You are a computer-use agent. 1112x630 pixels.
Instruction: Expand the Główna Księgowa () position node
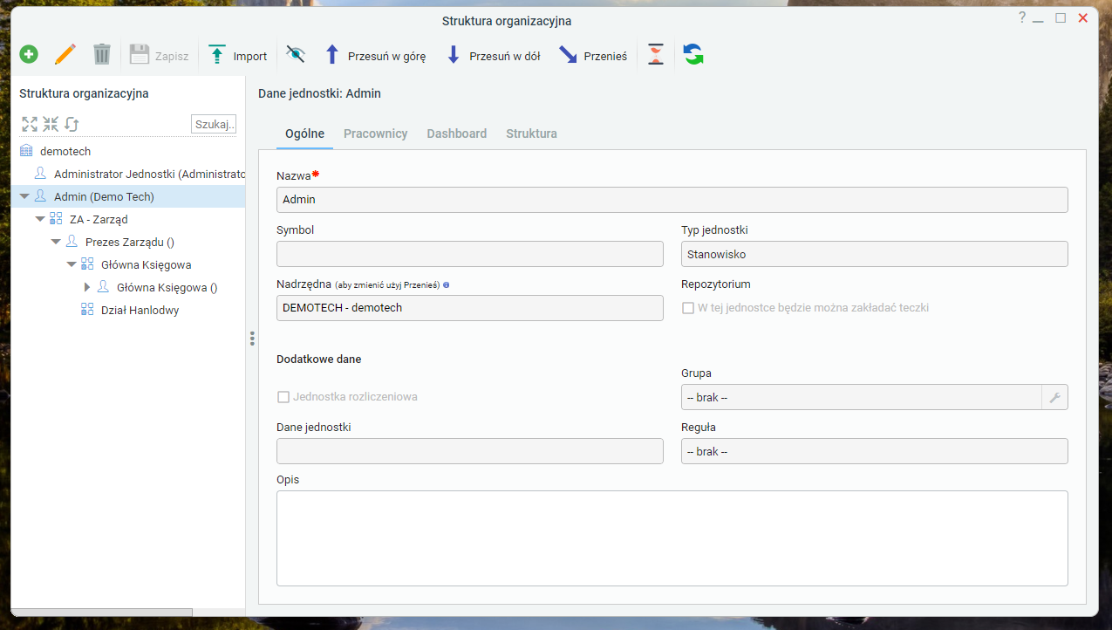point(87,287)
